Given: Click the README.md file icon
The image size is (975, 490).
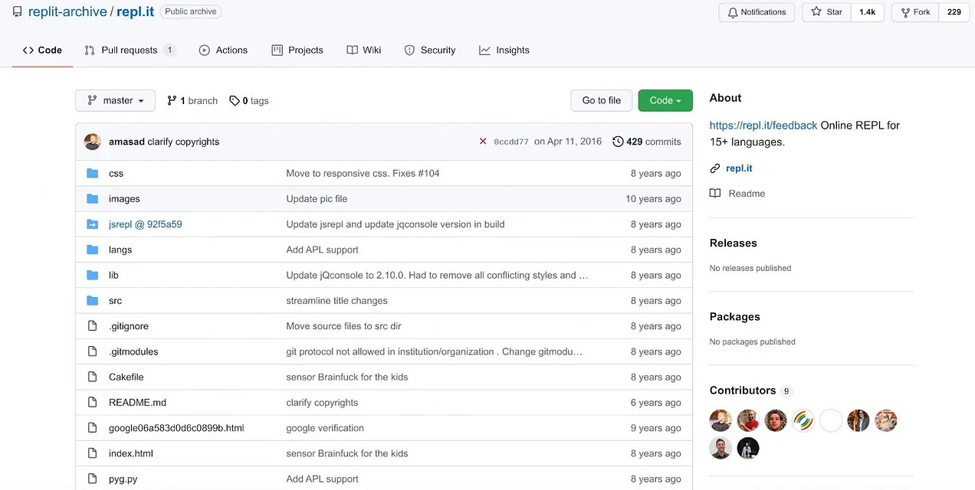Looking at the screenshot, I should point(93,402).
